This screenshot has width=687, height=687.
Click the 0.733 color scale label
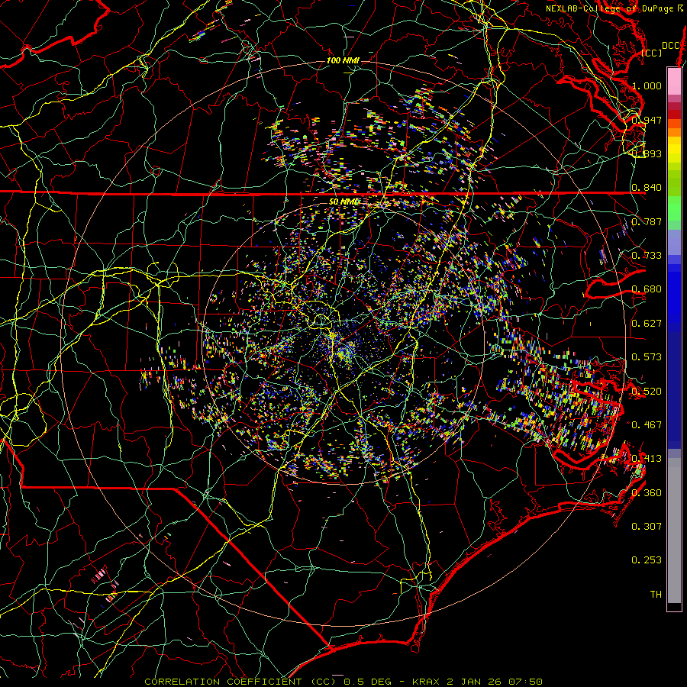tap(647, 256)
